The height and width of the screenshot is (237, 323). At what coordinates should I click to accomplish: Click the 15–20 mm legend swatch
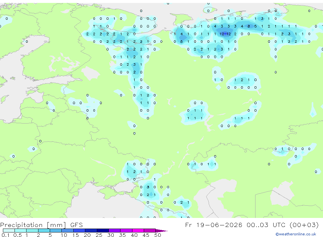(79, 231)
